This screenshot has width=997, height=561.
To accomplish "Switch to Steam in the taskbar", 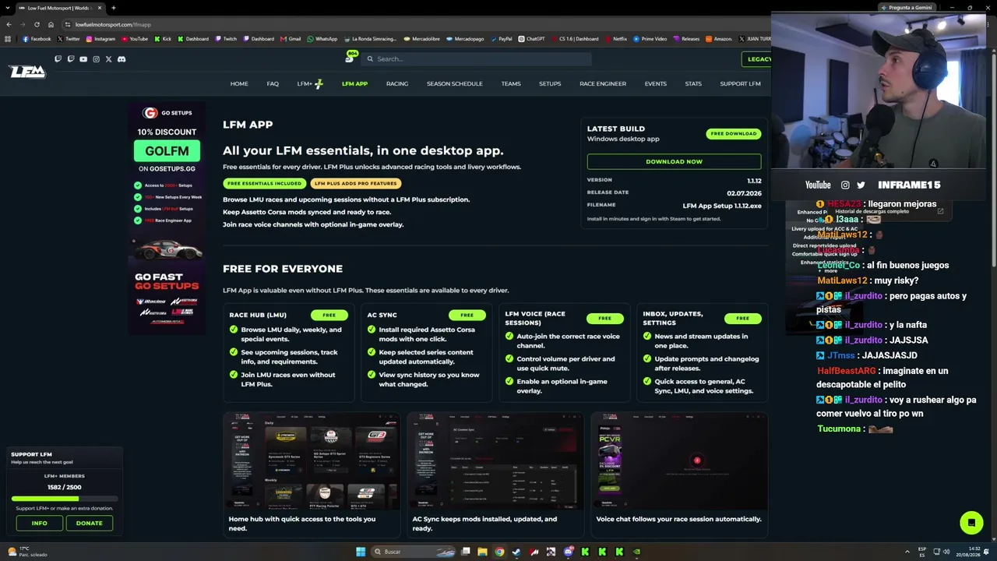I will 516,552.
